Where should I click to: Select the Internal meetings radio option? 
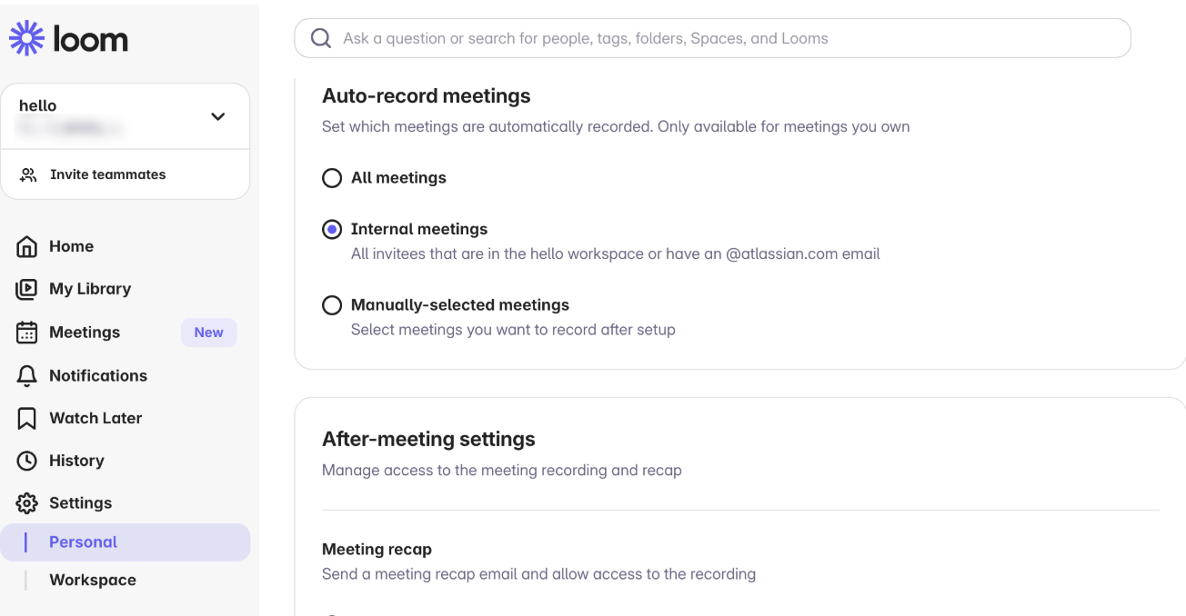click(332, 230)
